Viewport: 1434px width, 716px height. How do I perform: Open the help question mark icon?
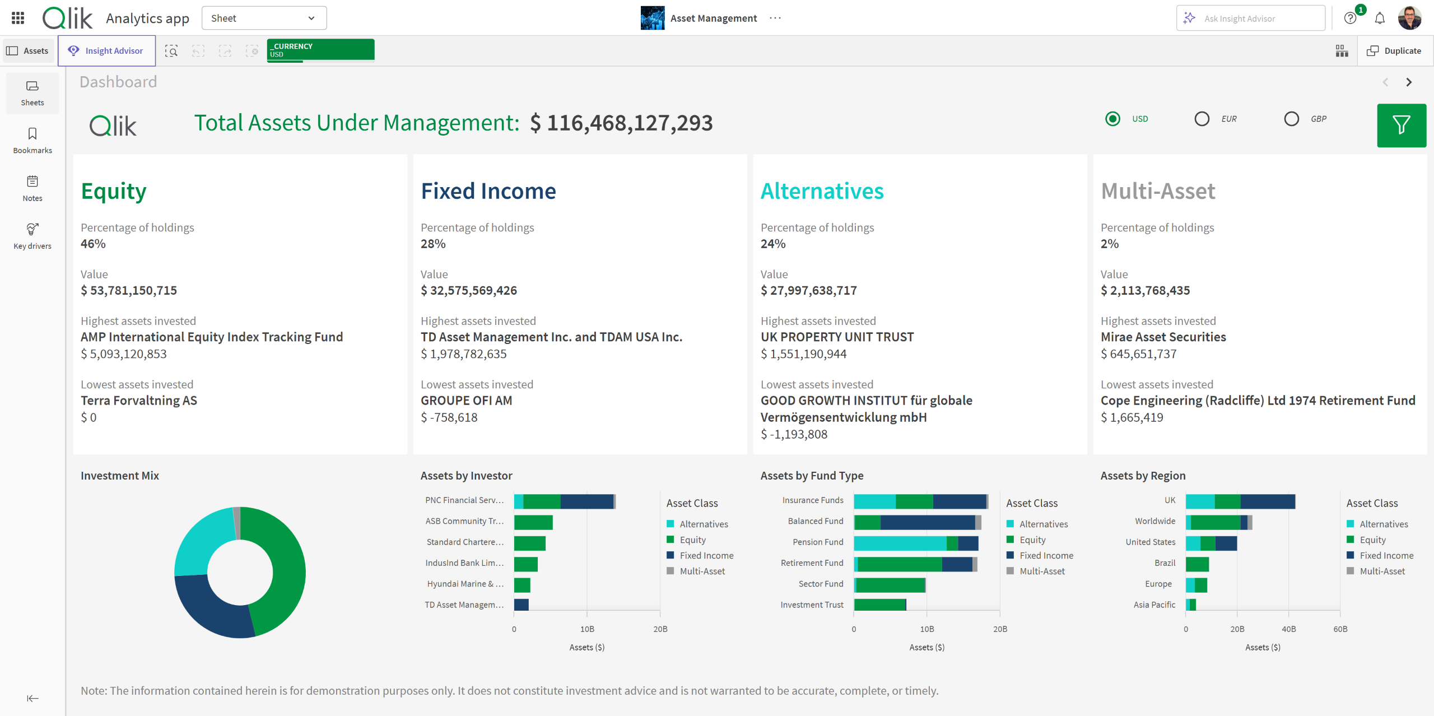point(1350,18)
